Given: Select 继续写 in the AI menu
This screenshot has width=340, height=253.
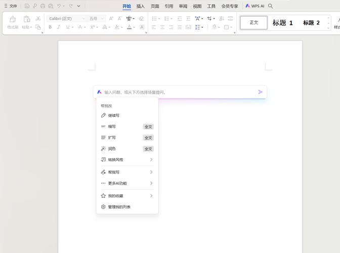Looking at the screenshot, I should coord(127,115).
